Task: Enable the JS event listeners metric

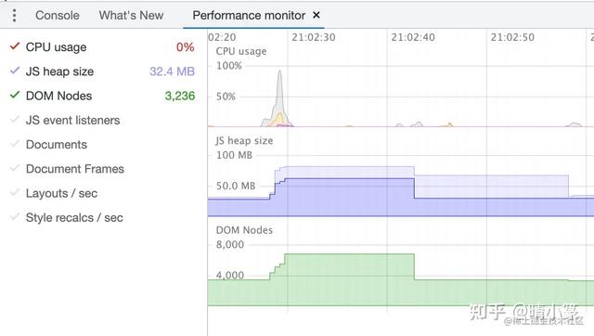Action: coord(15,120)
